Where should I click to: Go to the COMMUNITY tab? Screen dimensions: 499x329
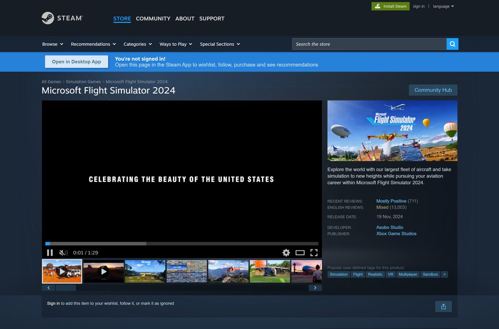click(153, 19)
